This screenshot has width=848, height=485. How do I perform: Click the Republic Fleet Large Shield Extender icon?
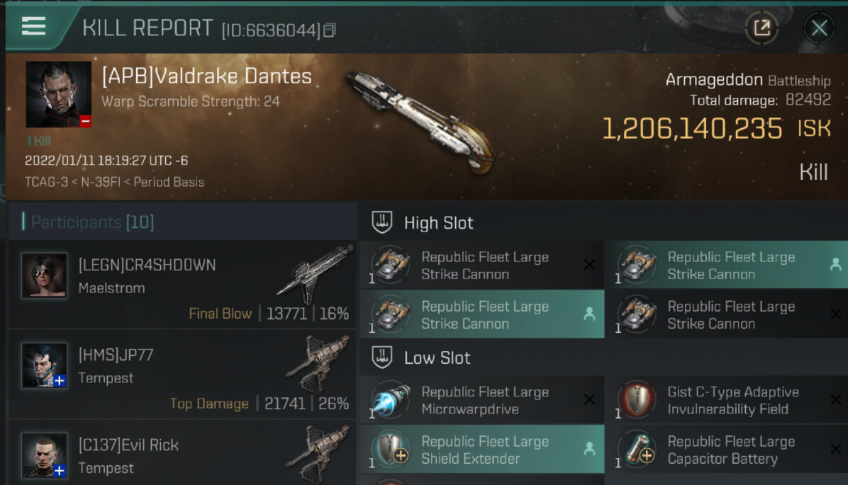tap(391, 450)
